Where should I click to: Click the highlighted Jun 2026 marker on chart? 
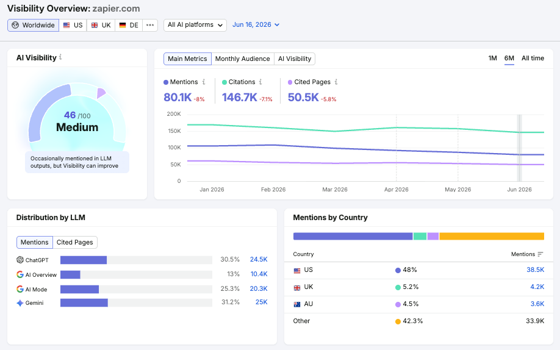click(x=520, y=148)
